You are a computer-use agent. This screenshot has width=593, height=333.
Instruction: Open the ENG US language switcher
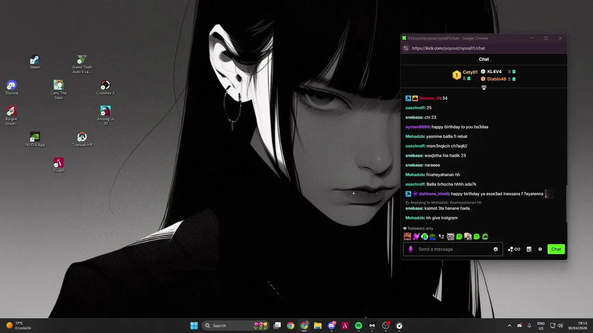(541, 326)
